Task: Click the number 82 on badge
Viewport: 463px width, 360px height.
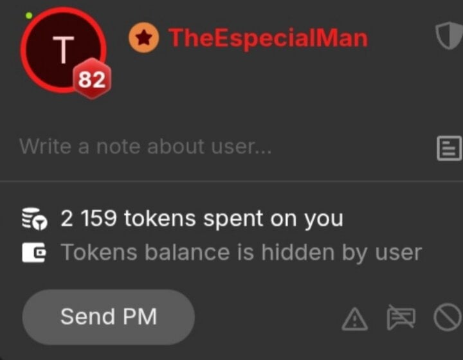Action: [92, 80]
